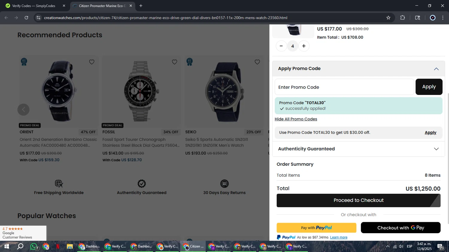Show hidden system tray icons
This screenshot has width=449, height=252.
[388, 246]
